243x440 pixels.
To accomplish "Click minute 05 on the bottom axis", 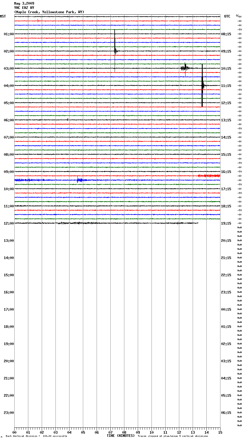I will tap(83, 432).
